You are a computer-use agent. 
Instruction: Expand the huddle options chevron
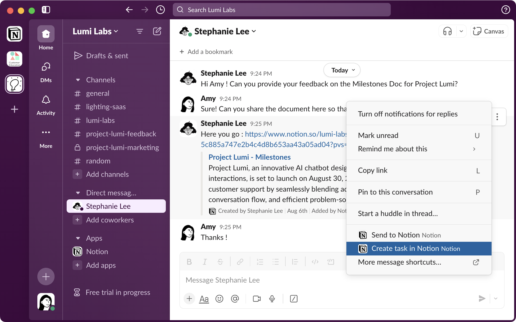461,31
